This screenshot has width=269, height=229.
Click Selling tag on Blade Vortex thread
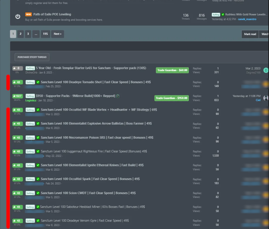point(30,110)
